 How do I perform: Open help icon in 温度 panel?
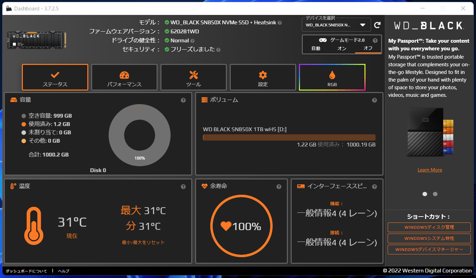[x=183, y=187]
